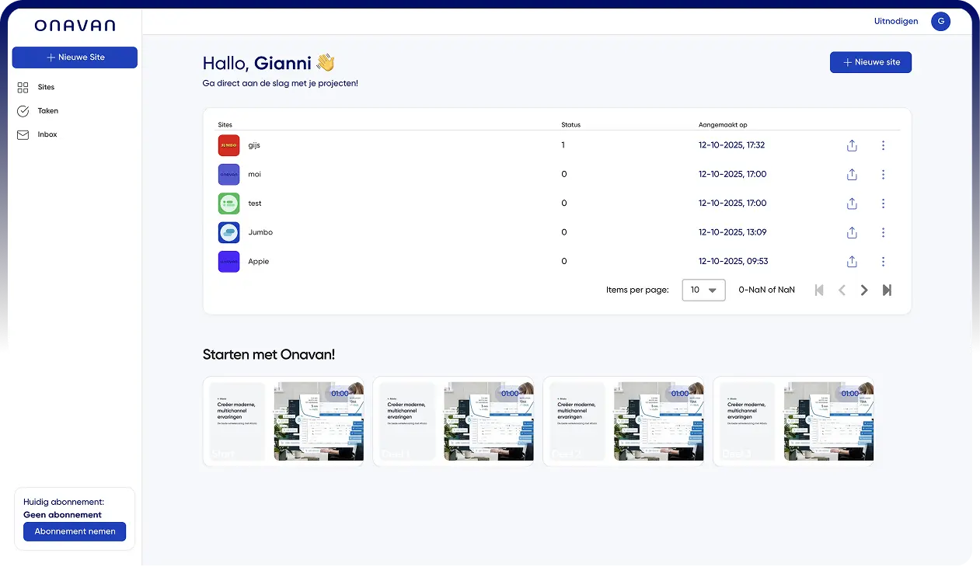Click the green test site logo

(x=228, y=204)
